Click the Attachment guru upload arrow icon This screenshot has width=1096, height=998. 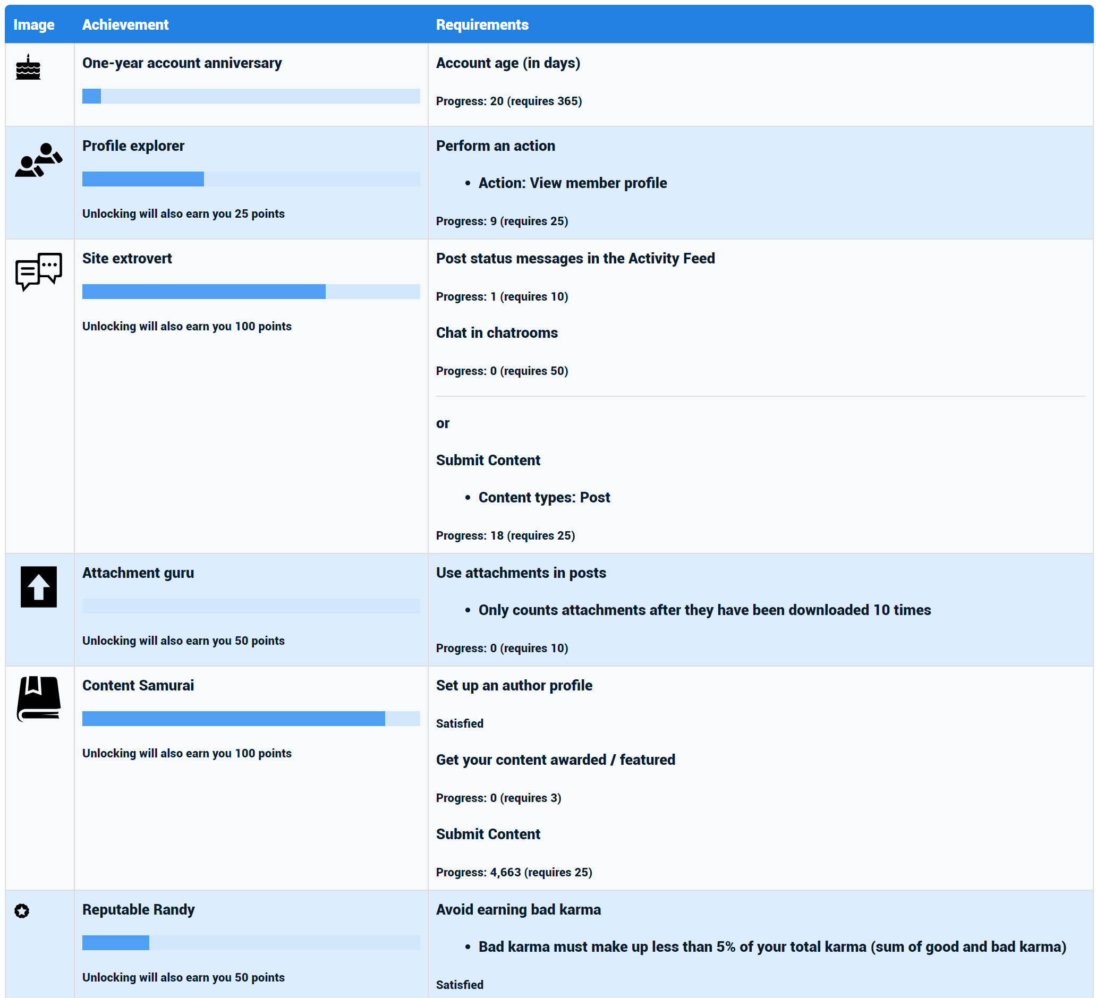pyautogui.click(x=39, y=586)
